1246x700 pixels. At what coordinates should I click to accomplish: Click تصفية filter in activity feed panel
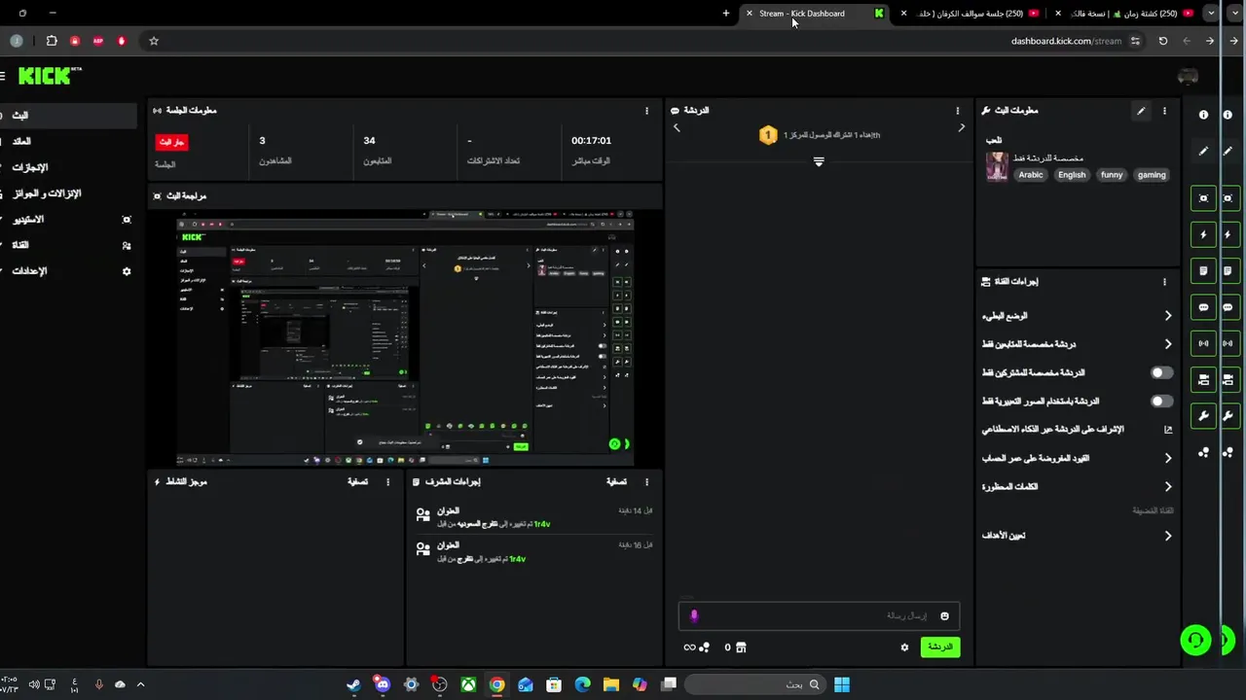tap(358, 481)
